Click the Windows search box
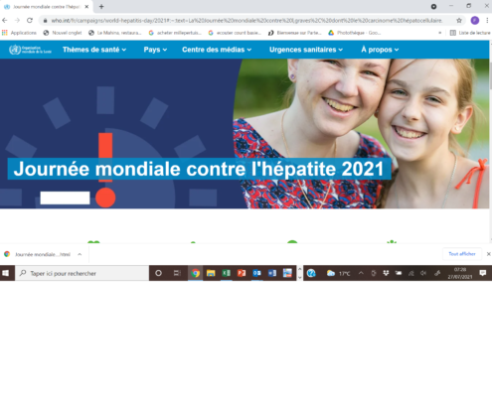492x397 pixels. coord(82,273)
